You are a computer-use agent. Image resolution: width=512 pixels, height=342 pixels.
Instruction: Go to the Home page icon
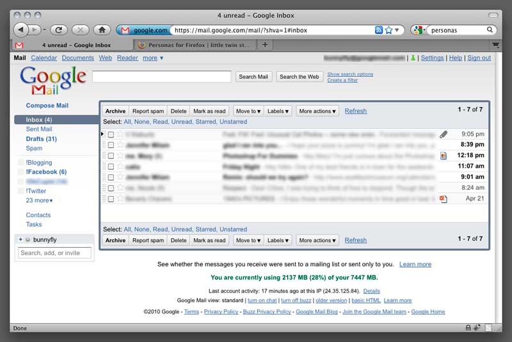pos(102,30)
